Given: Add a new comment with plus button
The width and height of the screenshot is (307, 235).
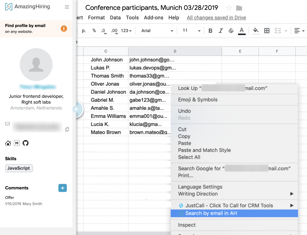Looking at the screenshot, I should point(63,188).
